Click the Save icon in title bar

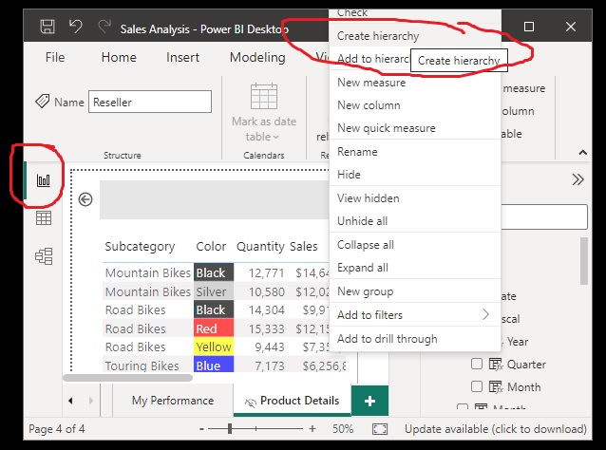click(x=47, y=27)
